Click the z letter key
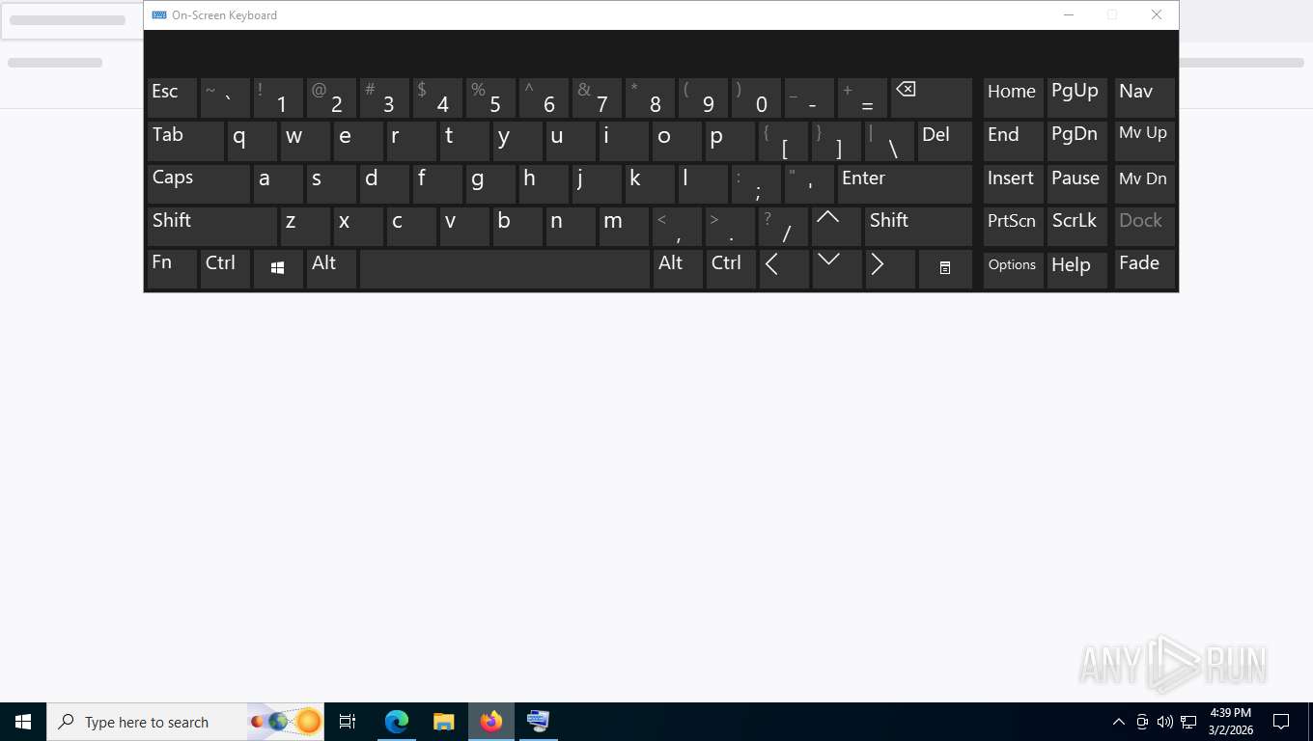 pyautogui.click(x=305, y=226)
